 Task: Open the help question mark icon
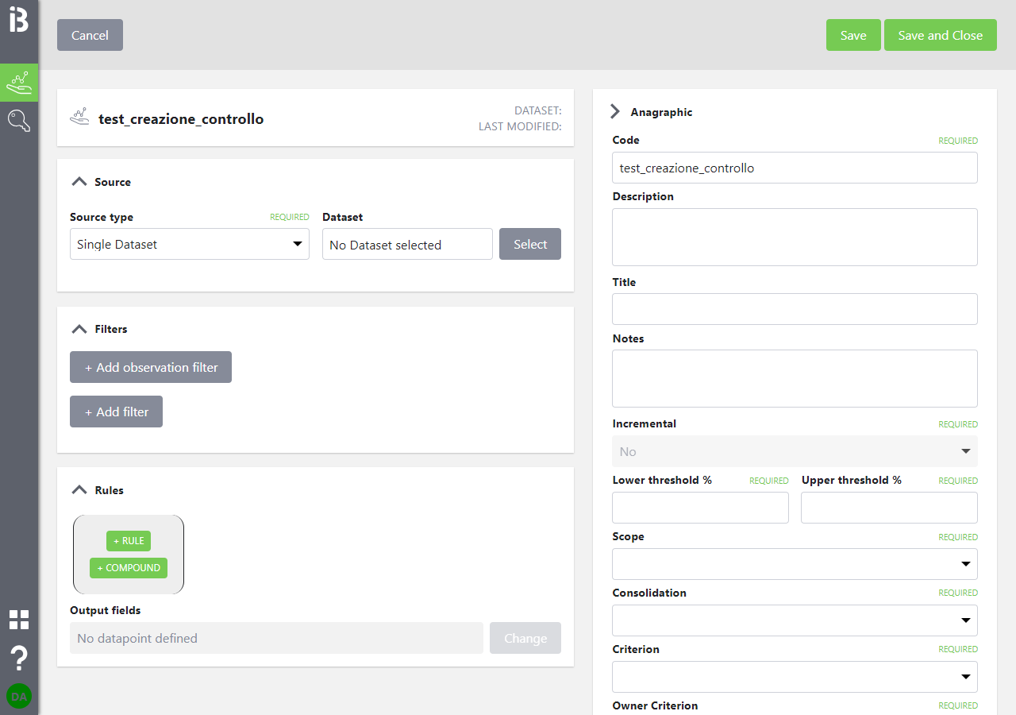point(19,659)
